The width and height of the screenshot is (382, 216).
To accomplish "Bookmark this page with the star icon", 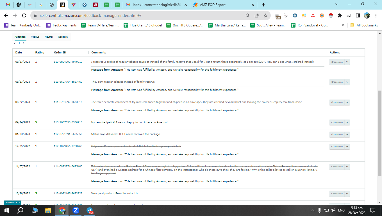I will tap(265, 15).
